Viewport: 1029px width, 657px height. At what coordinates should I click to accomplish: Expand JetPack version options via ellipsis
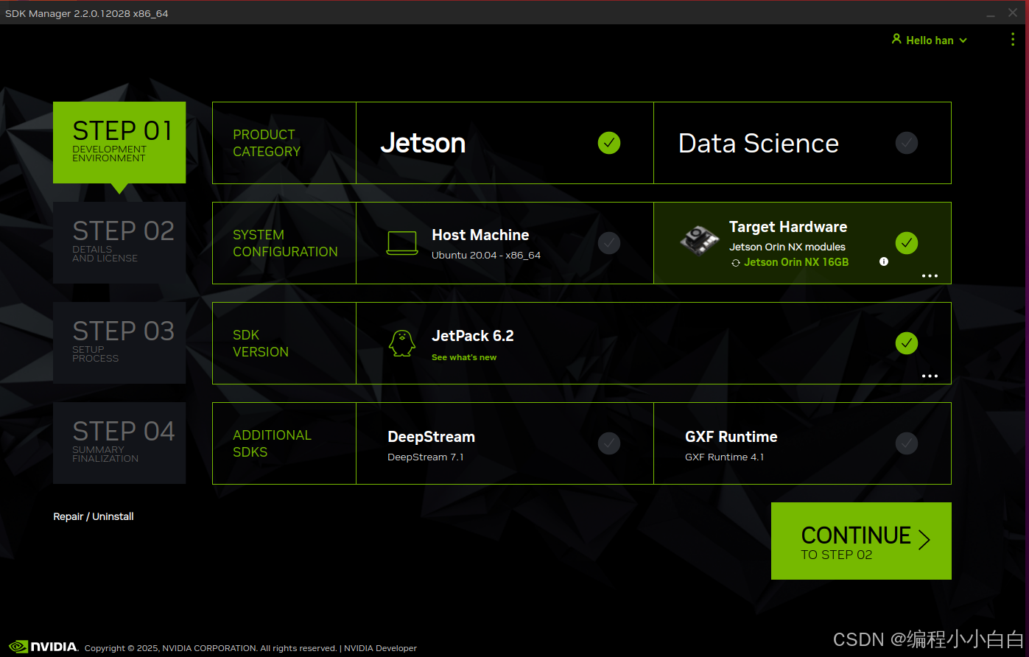tap(930, 376)
